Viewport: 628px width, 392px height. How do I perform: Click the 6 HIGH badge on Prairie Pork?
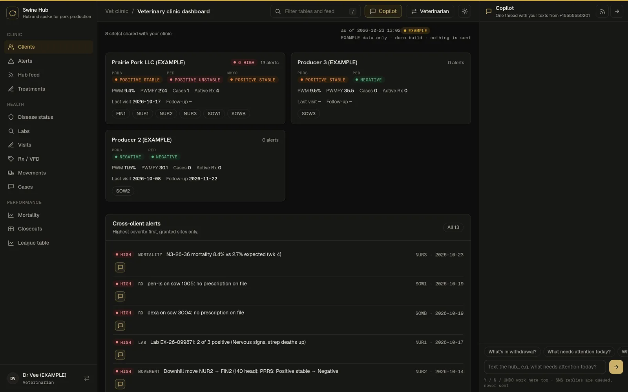point(244,63)
